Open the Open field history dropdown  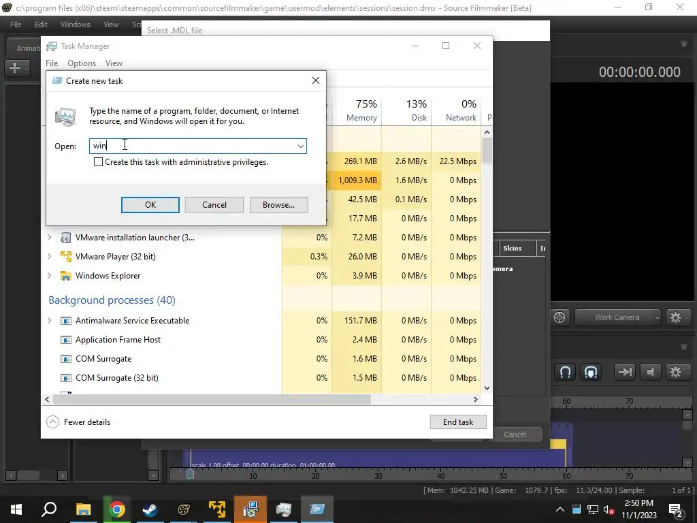(301, 146)
